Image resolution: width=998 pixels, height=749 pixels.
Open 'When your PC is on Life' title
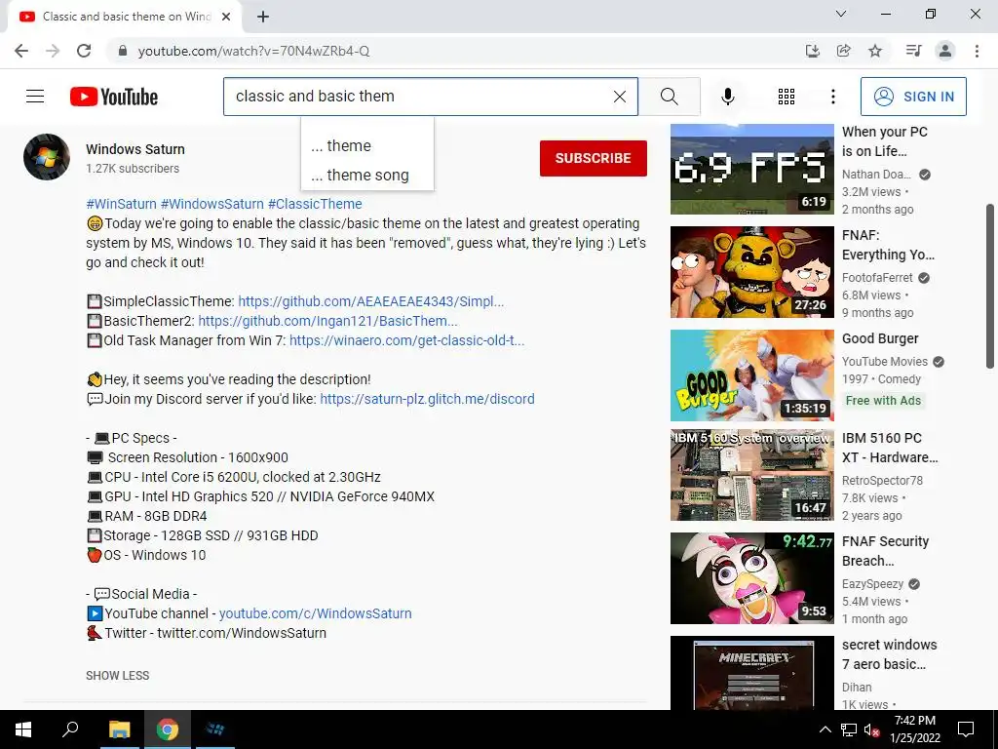tap(885, 141)
